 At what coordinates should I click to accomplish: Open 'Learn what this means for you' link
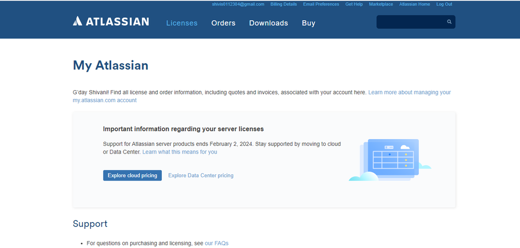pyautogui.click(x=180, y=152)
